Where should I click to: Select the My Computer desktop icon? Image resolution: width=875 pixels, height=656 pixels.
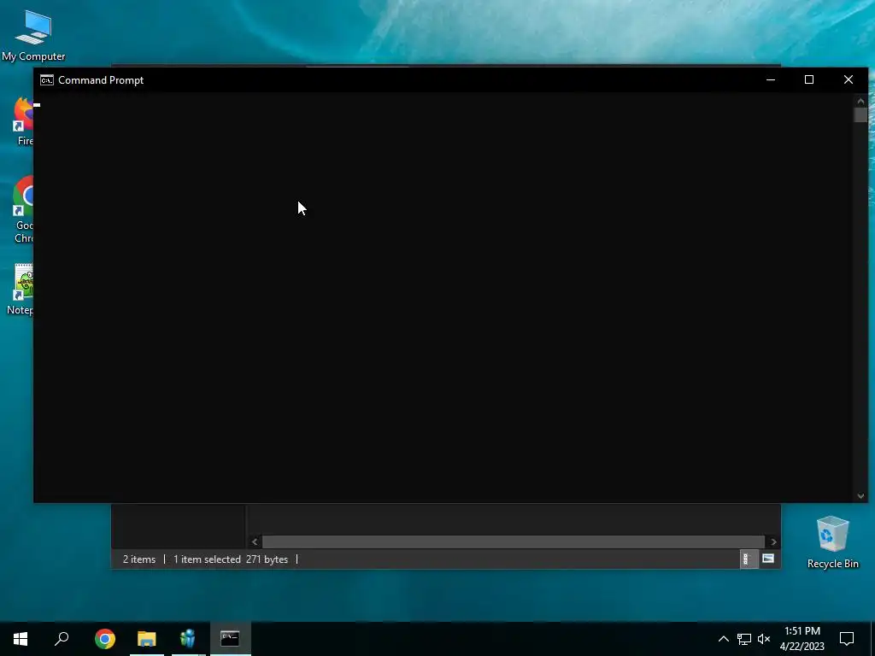pos(33,36)
